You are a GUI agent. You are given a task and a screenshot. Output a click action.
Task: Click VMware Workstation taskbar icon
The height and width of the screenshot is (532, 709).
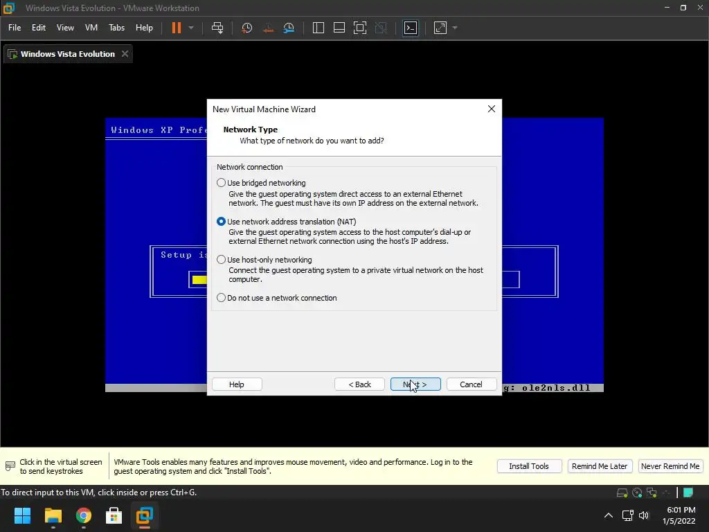pos(145,515)
